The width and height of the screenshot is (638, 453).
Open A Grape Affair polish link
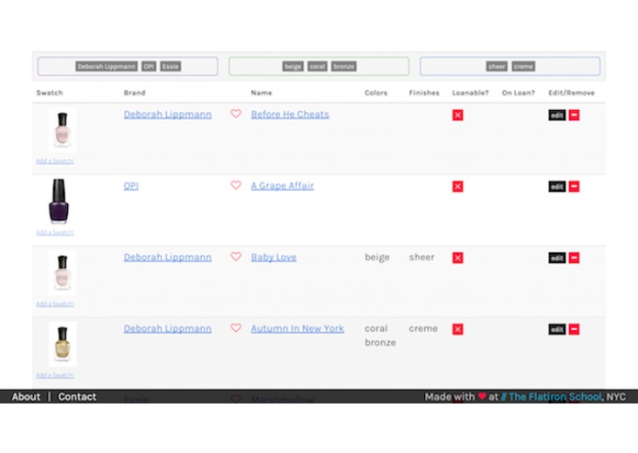click(x=283, y=186)
